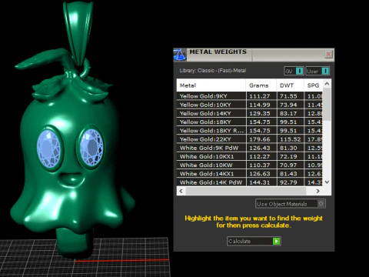Select the White Gold:9K PdW row

(249, 148)
